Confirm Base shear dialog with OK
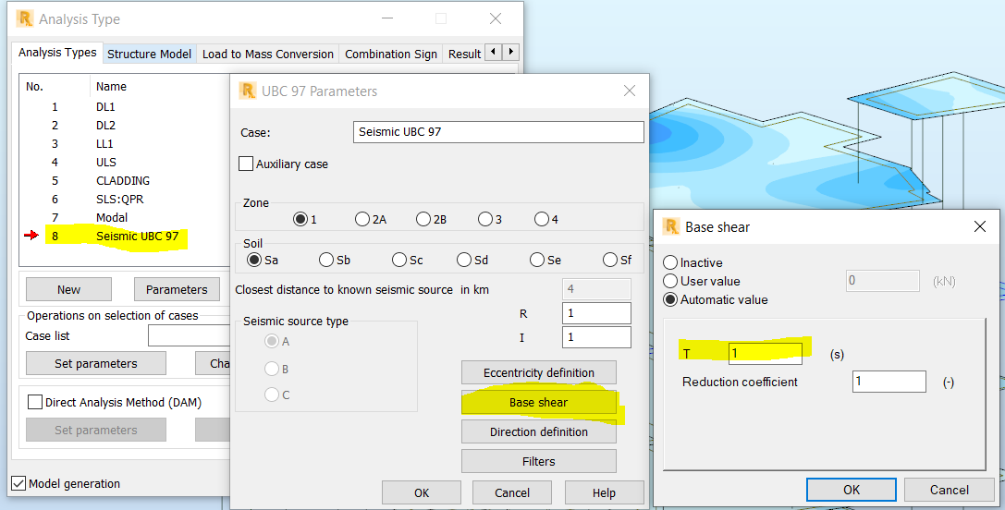 point(852,490)
